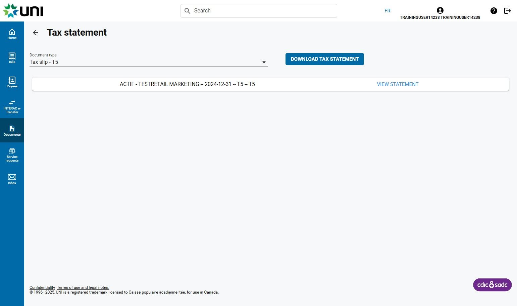Image resolution: width=517 pixels, height=306 pixels.
Task: Select the ACTIF - TESTRETAIL MARKETING row text
Action: coord(187,84)
